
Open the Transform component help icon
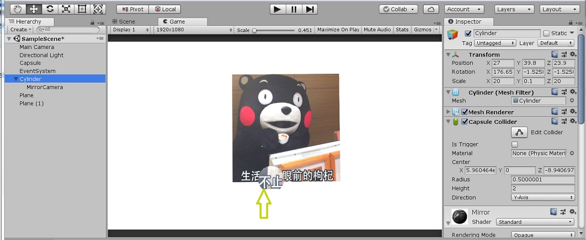click(x=555, y=54)
